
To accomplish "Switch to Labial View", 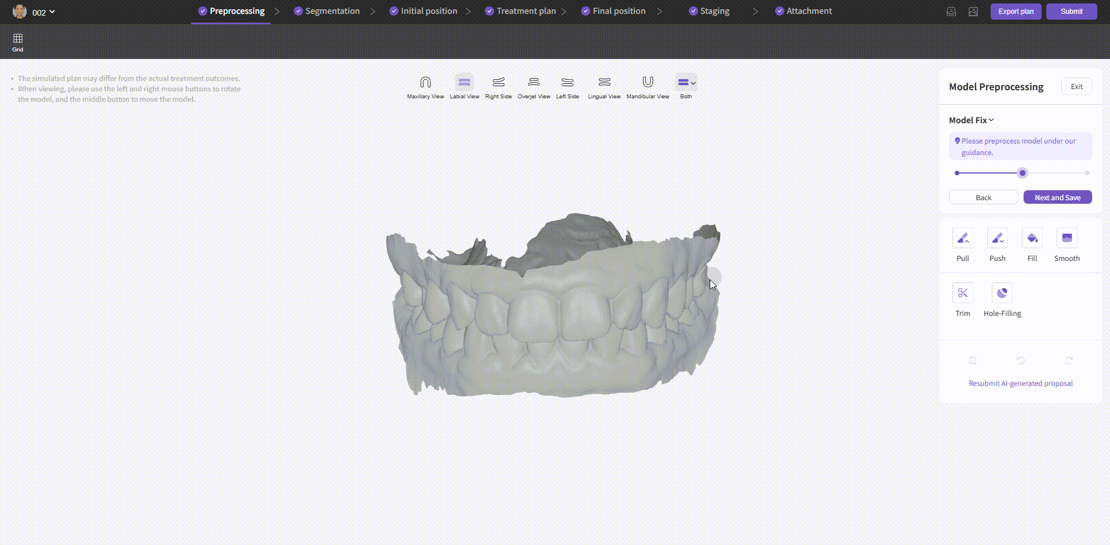I will [465, 87].
